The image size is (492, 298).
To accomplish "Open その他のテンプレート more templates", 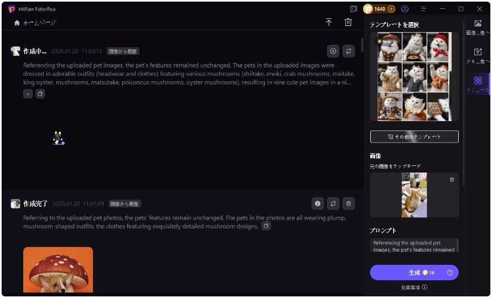I will [x=414, y=137].
